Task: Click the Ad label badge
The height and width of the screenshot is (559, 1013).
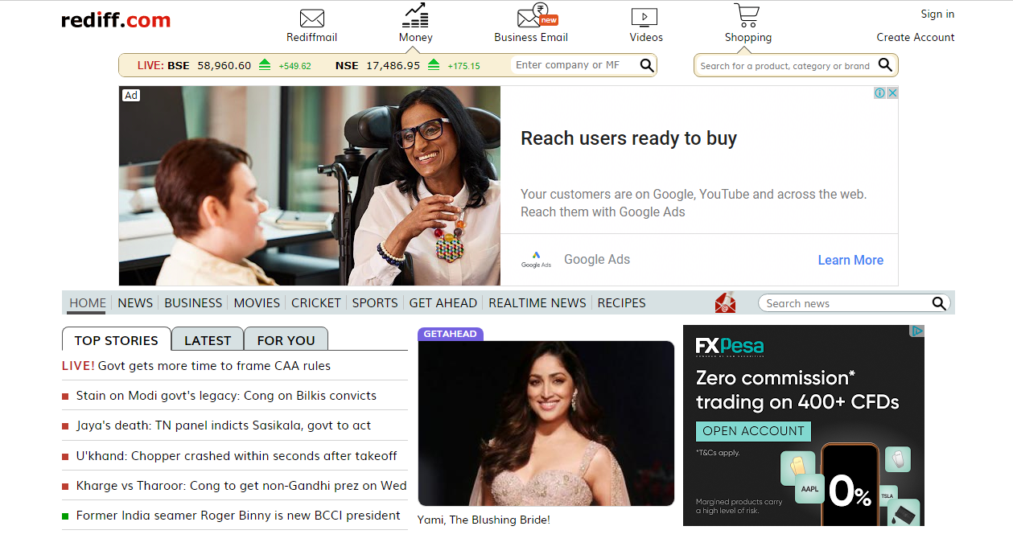Action: click(x=131, y=95)
